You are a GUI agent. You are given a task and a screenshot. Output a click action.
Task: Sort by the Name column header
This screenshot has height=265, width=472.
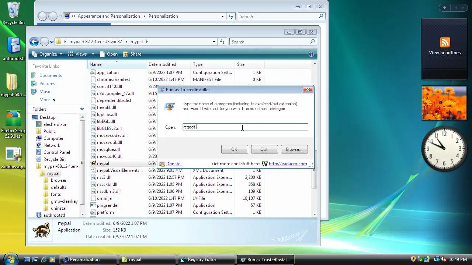117,64
